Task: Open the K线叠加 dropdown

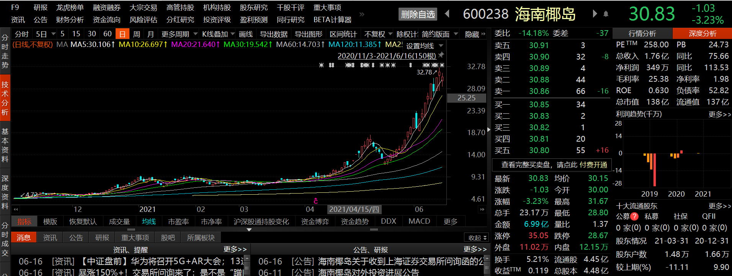Action: click(x=218, y=34)
